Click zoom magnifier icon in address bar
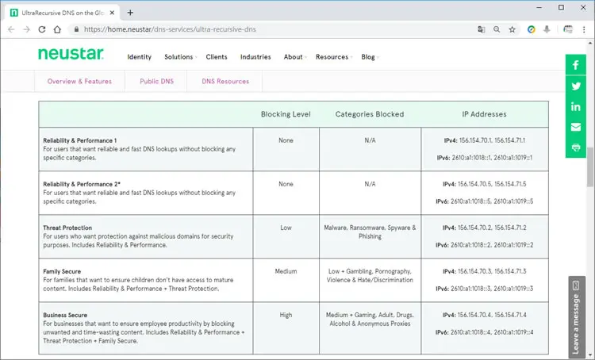The height and width of the screenshot is (360, 595). click(497, 29)
